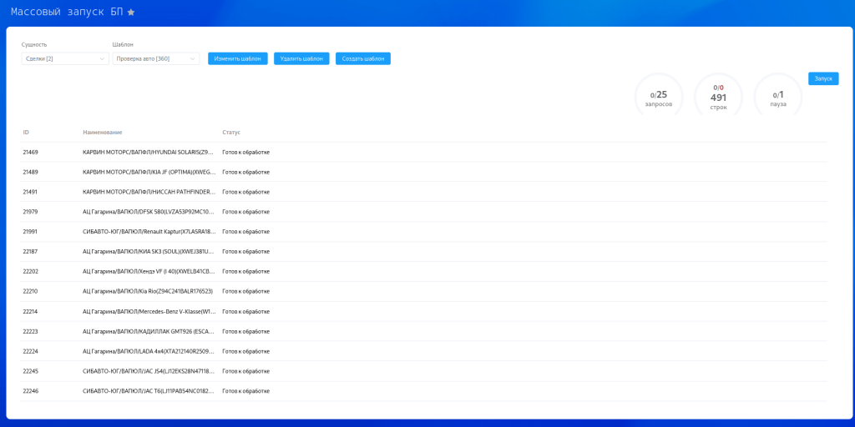Click the Создать шаблон button
Screen dimensions: 855x427
pyautogui.click(x=363, y=58)
